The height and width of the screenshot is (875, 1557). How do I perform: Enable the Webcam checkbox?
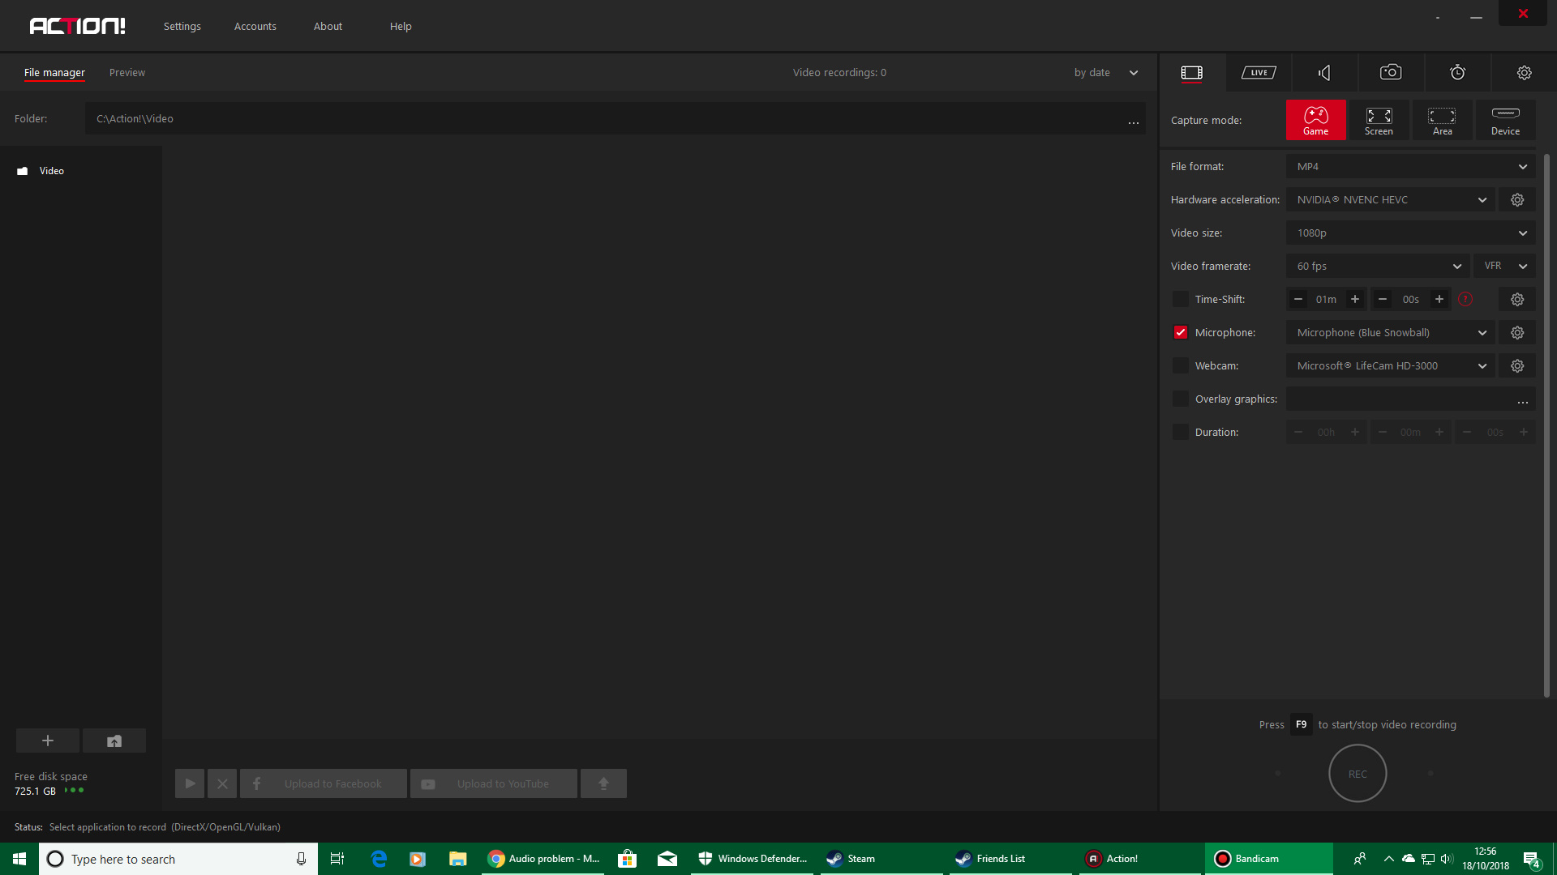[1181, 366]
